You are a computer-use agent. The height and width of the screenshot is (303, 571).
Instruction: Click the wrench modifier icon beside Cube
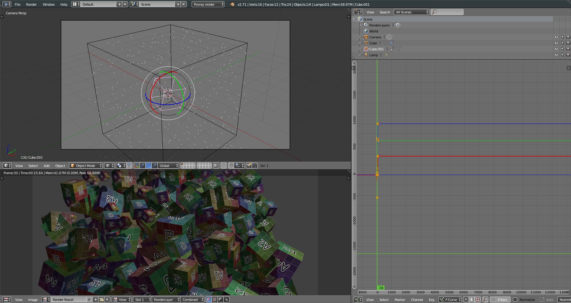pos(392,43)
